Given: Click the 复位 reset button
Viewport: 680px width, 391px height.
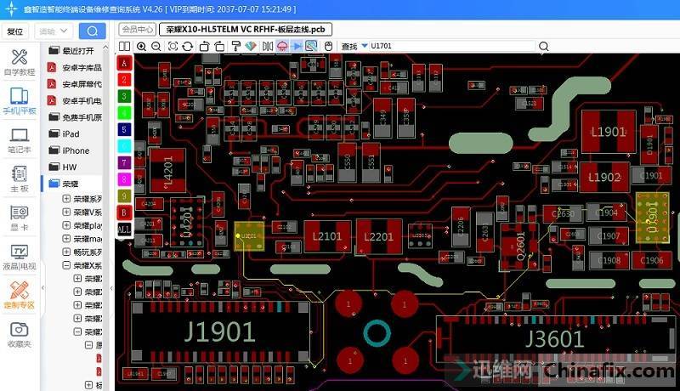Looking at the screenshot, I should [x=14, y=31].
